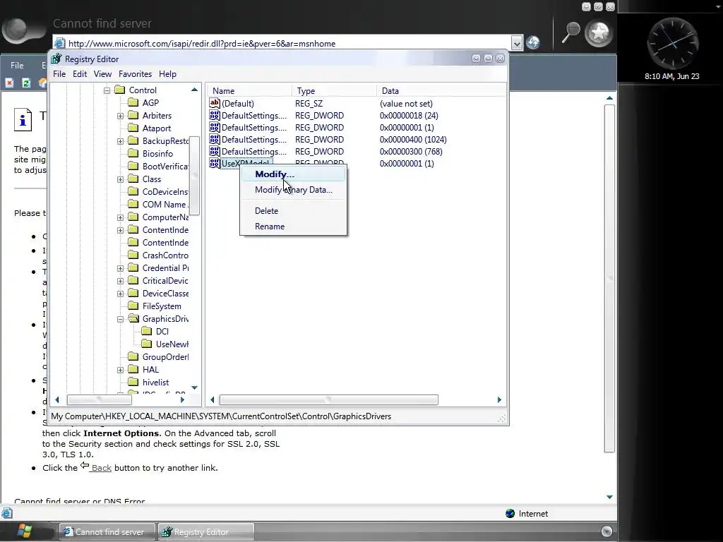Click DWORD icon of value 0x00000018 (24)

pyautogui.click(x=215, y=115)
